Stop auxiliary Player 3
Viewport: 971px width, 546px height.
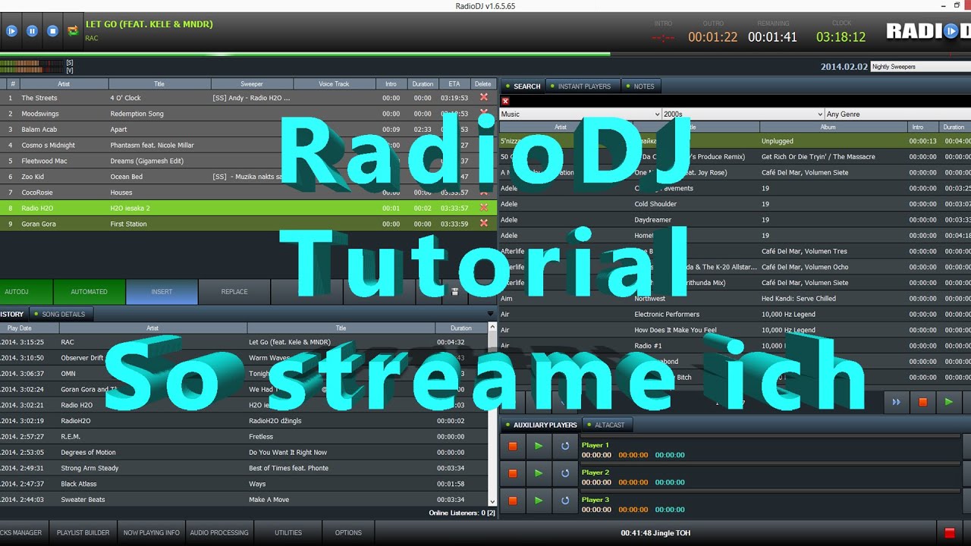tap(513, 500)
